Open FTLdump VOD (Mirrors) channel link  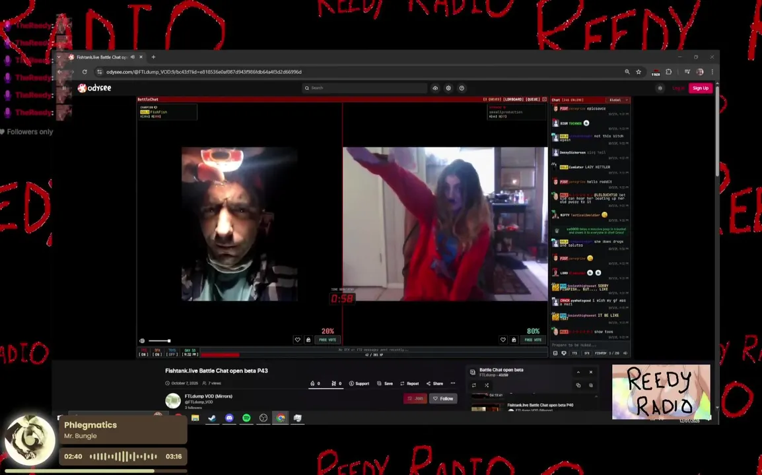209,396
